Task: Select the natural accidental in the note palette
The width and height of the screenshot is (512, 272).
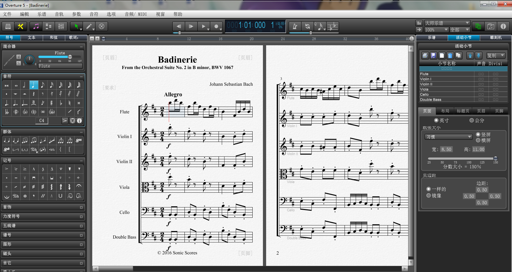Action: (69, 103)
